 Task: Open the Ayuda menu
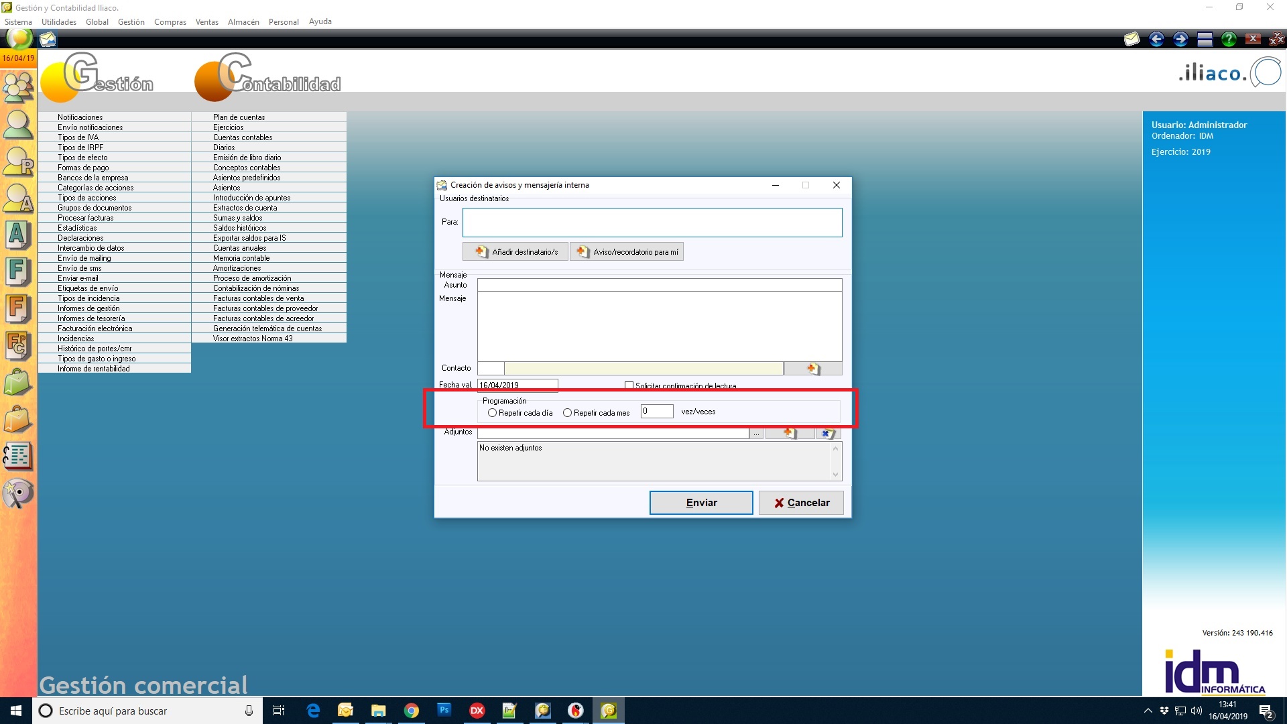pyautogui.click(x=320, y=21)
